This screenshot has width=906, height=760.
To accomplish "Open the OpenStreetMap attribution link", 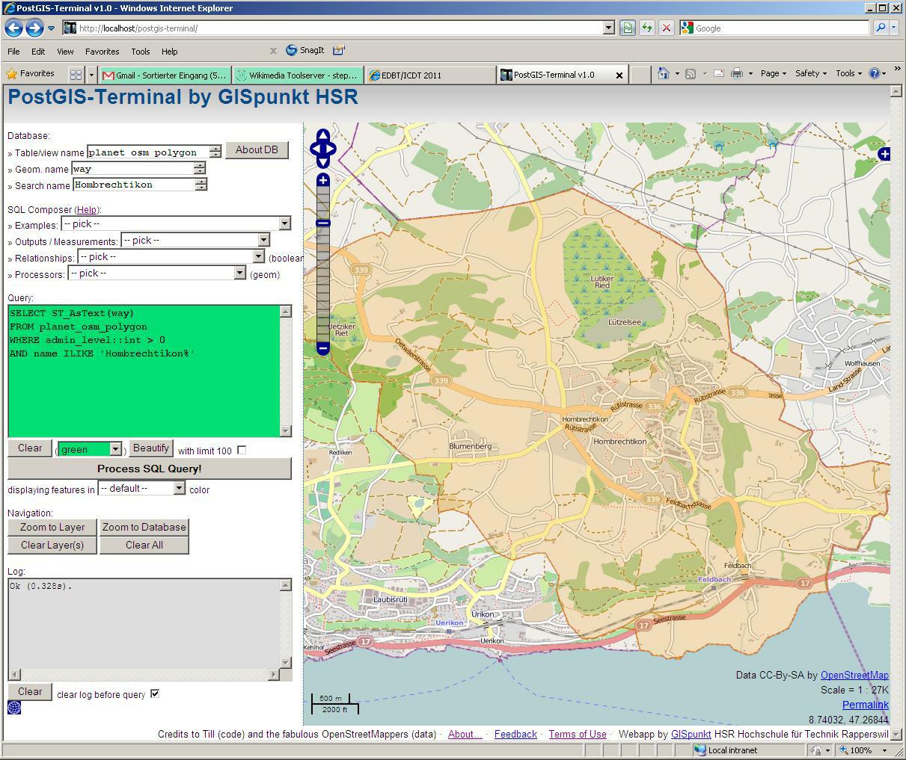I will (854, 675).
